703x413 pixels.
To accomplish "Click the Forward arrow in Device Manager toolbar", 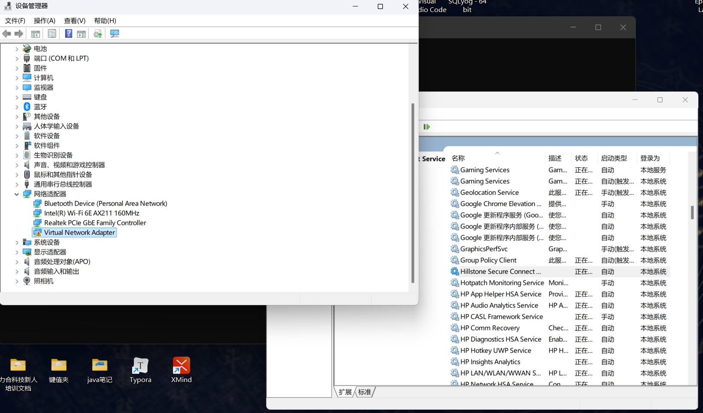I will (x=19, y=34).
